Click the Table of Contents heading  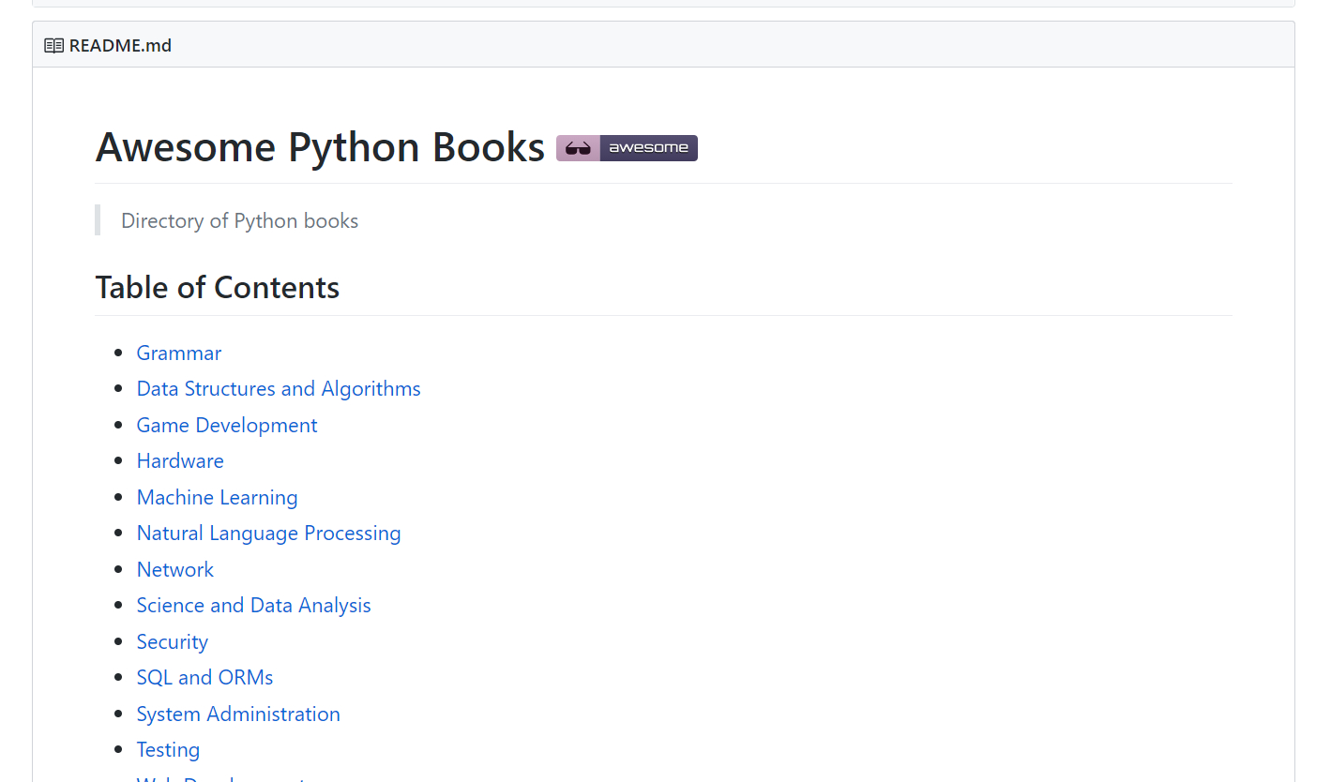(x=217, y=288)
